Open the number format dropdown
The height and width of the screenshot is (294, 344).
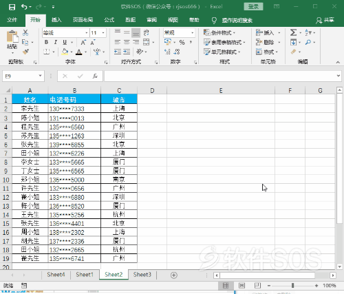[193, 33]
